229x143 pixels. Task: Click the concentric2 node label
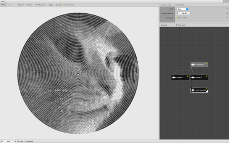click(x=200, y=65)
